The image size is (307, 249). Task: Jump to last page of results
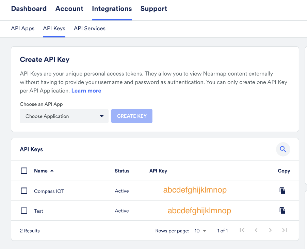pos(285,230)
